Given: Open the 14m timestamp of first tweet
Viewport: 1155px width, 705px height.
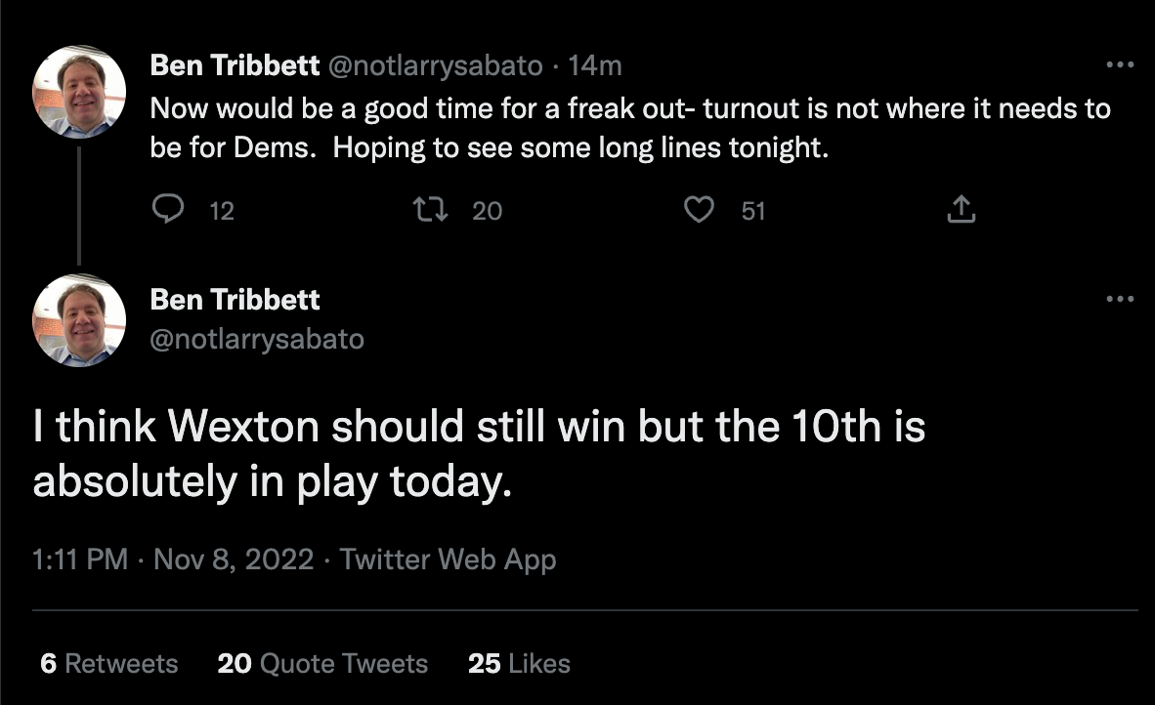Looking at the screenshot, I should (595, 65).
